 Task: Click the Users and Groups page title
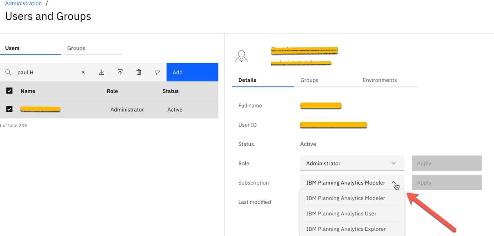pos(48,16)
